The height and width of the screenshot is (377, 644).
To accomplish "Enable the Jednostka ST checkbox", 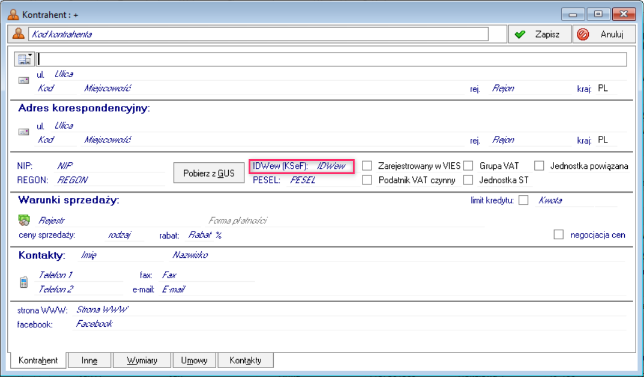I will [x=468, y=180].
